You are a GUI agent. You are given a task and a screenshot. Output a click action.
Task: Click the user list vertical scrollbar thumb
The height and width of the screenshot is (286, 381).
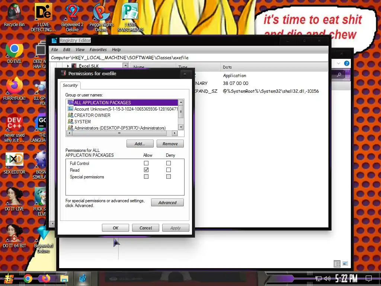click(181, 112)
